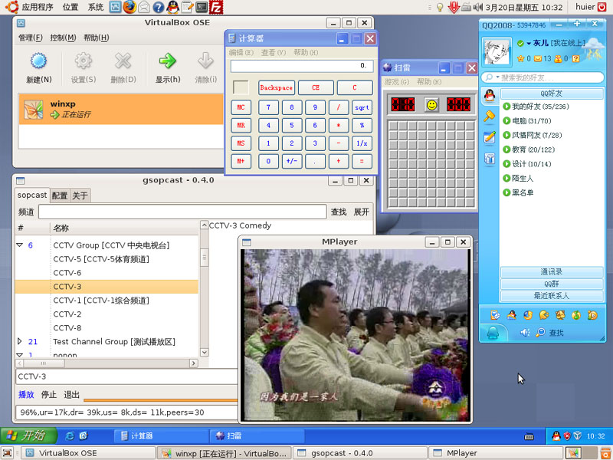Click the notepad icon in QQ sidebar

[x=490, y=137]
